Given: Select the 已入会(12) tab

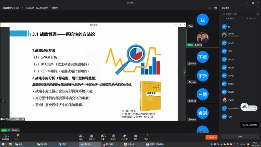Looking at the screenshot, I should pos(230,19).
